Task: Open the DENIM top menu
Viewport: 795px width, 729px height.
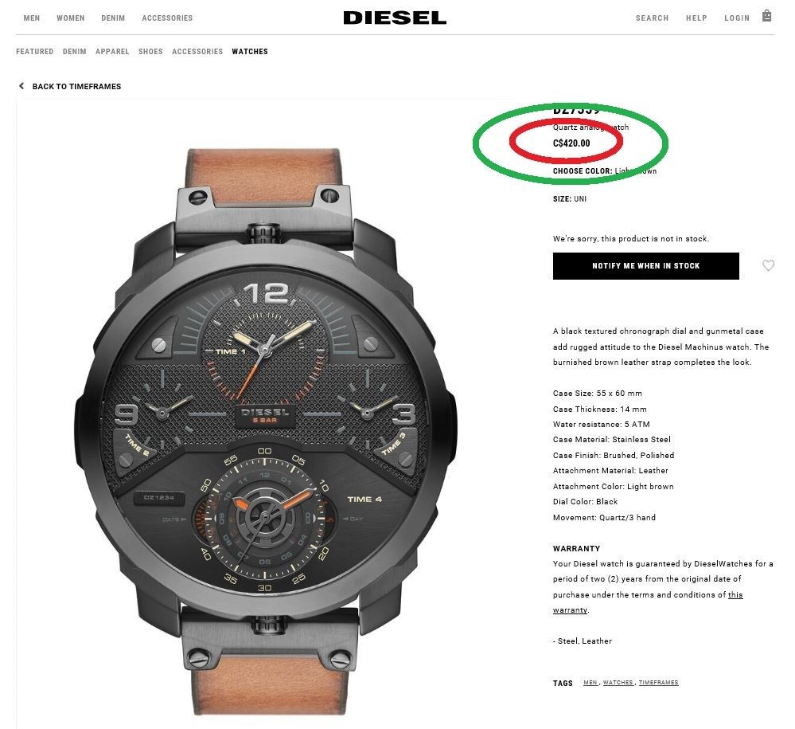Action: [x=113, y=18]
